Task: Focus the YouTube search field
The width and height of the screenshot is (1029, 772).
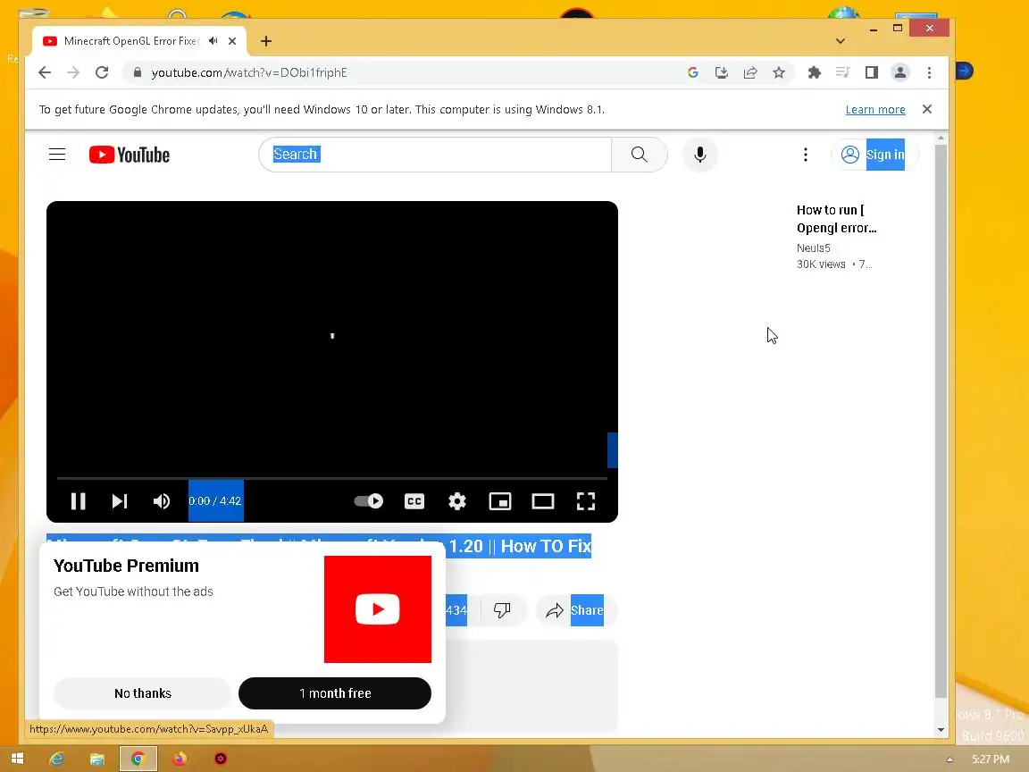Action: click(x=435, y=155)
